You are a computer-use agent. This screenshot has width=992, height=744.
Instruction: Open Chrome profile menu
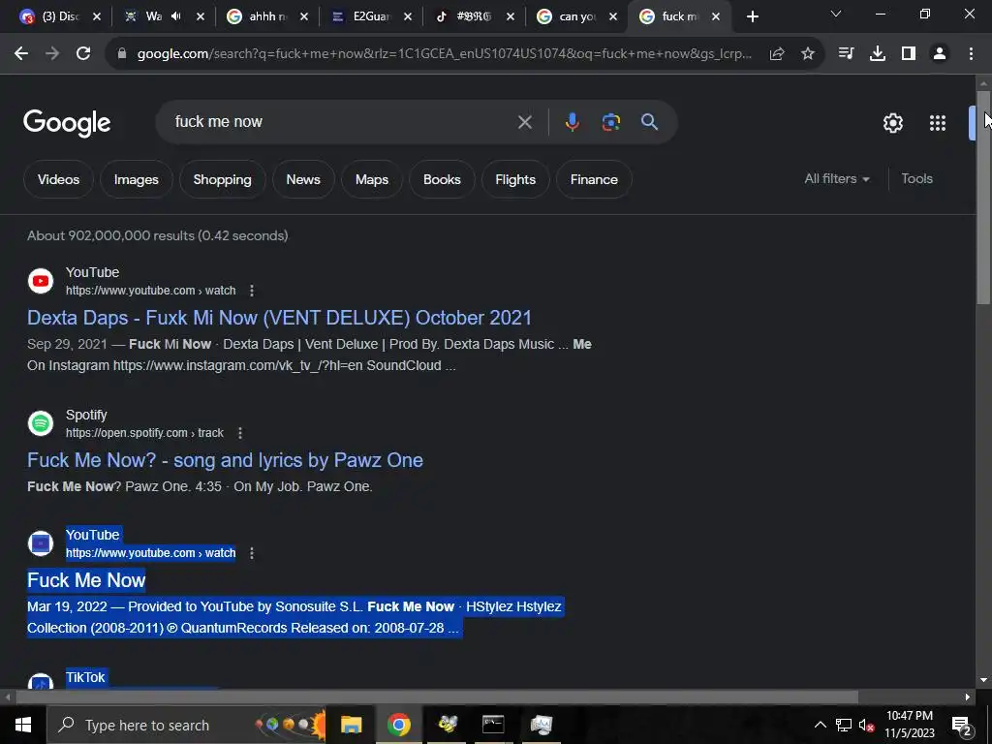(940, 54)
